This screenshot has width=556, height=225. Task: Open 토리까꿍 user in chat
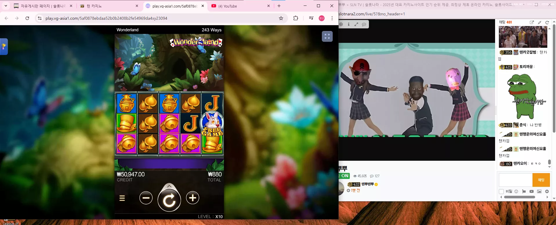526,67
